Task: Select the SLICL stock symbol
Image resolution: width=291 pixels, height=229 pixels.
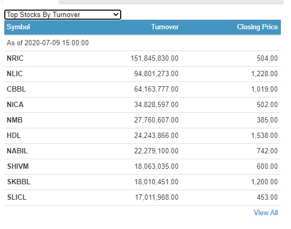Action: pos(17,198)
